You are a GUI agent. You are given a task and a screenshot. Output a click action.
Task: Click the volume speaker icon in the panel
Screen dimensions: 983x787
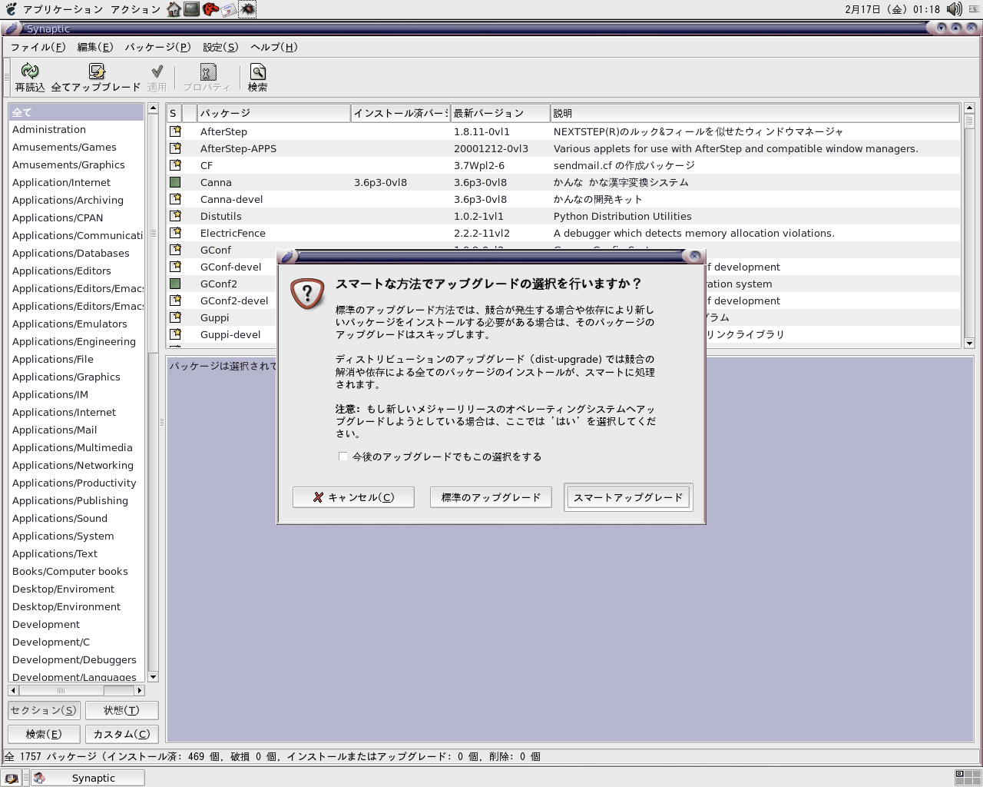pos(955,9)
